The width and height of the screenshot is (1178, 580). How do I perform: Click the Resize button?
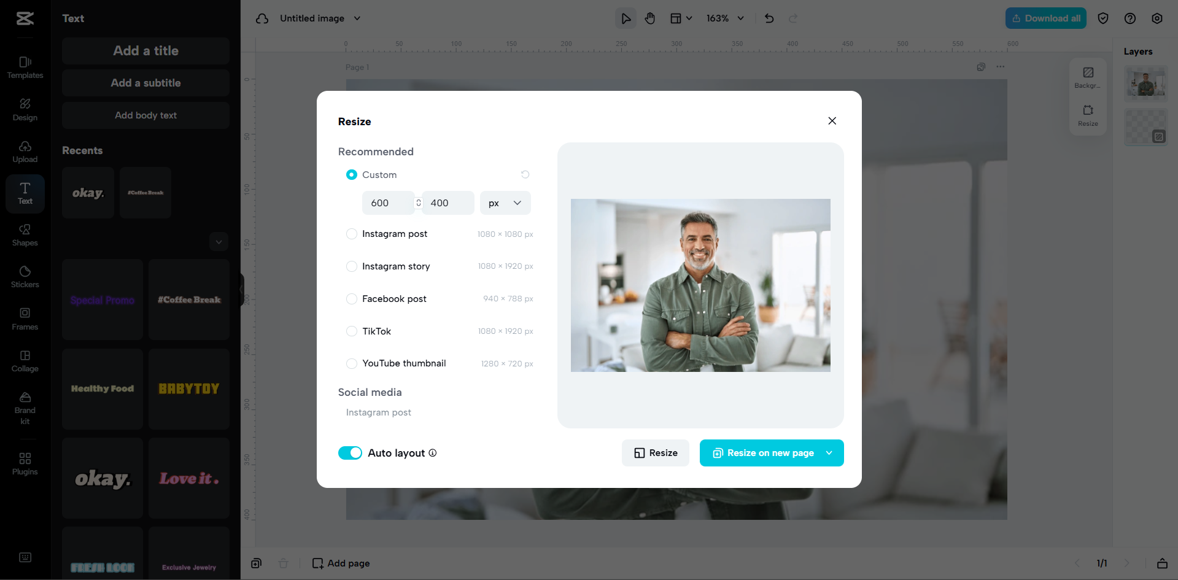[655, 452]
